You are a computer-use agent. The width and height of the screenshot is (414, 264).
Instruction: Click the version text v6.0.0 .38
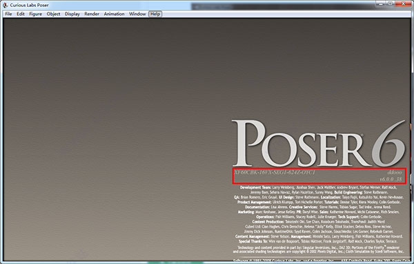coord(391,180)
